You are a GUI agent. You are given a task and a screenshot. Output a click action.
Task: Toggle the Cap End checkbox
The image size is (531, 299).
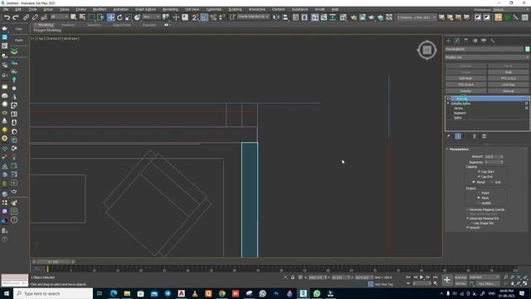point(479,177)
